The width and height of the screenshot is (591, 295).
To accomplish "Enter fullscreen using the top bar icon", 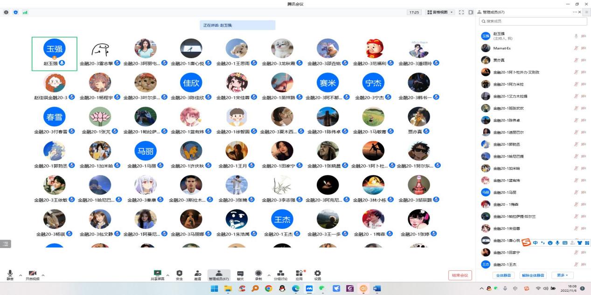I will [x=461, y=12].
